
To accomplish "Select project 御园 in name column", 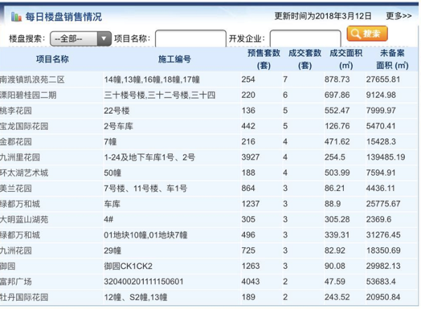I will click(8, 266).
